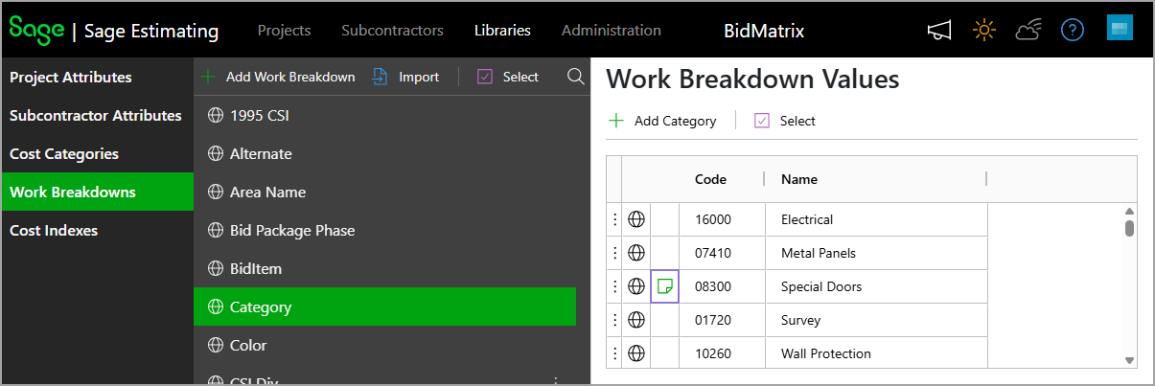Image resolution: width=1155 pixels, height=386 pixels.
Task: Click the globe icon next to Area Name
Action: point(216,193)
